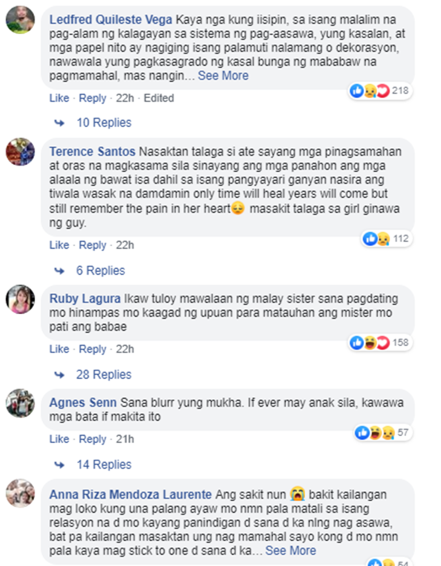Click the reply arrow icon beside 10 Replies

pos(59,123)
